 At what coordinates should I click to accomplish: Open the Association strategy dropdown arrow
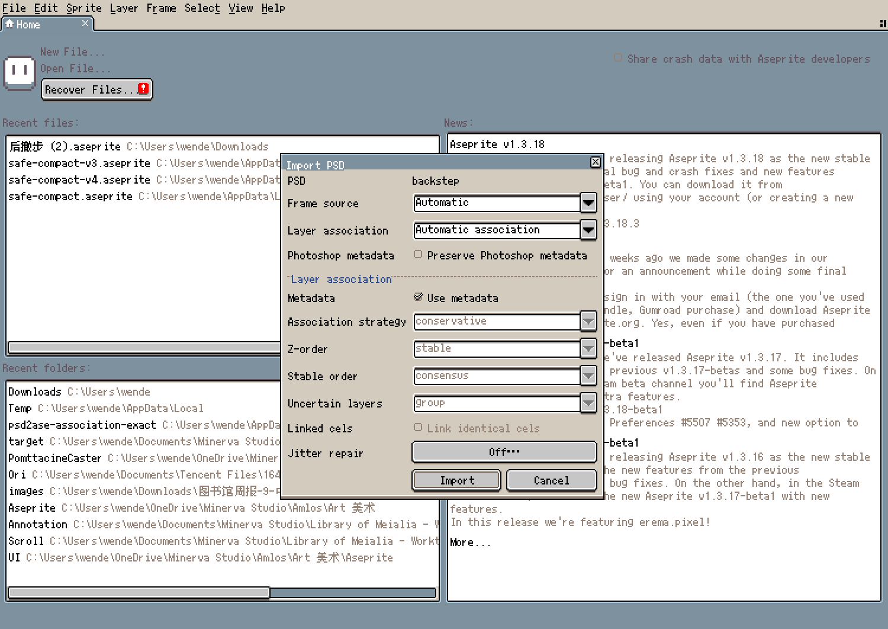point(588,321)
